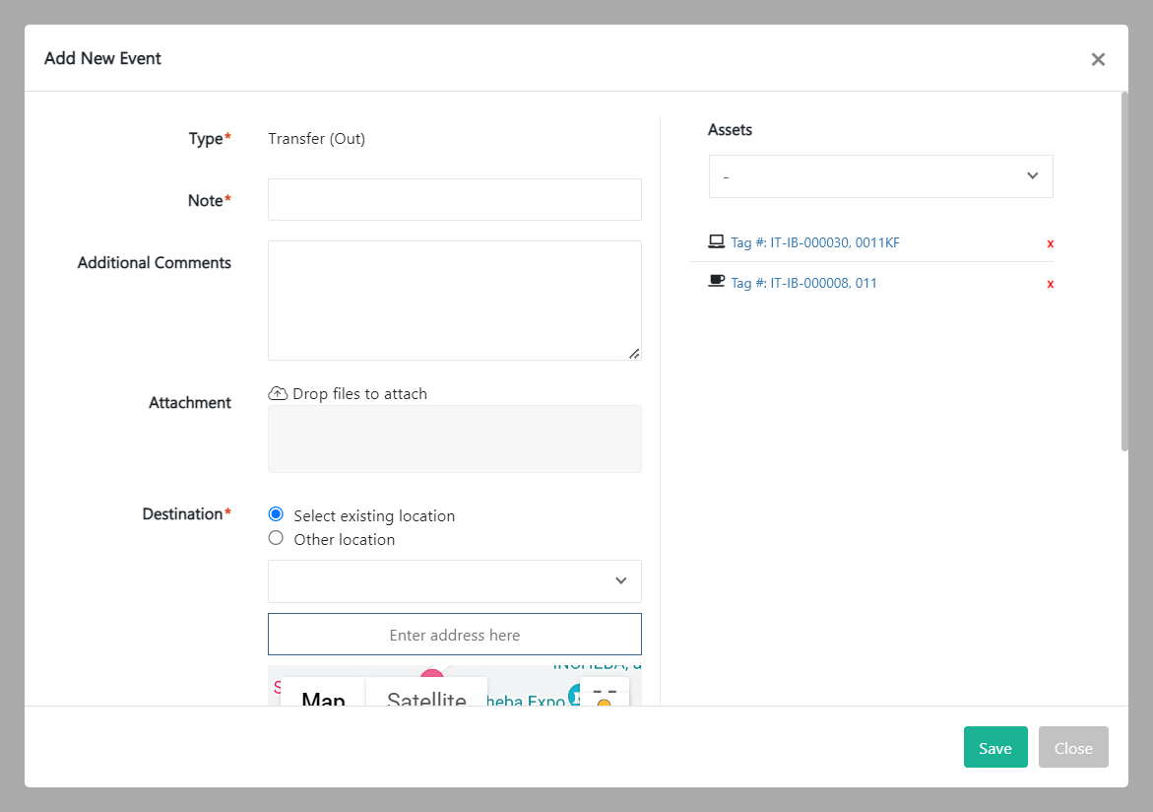This screenshot has height=812, width=1153.
Task: Expand the existing location dropdown under Destination
Action: tap(454, 581)
